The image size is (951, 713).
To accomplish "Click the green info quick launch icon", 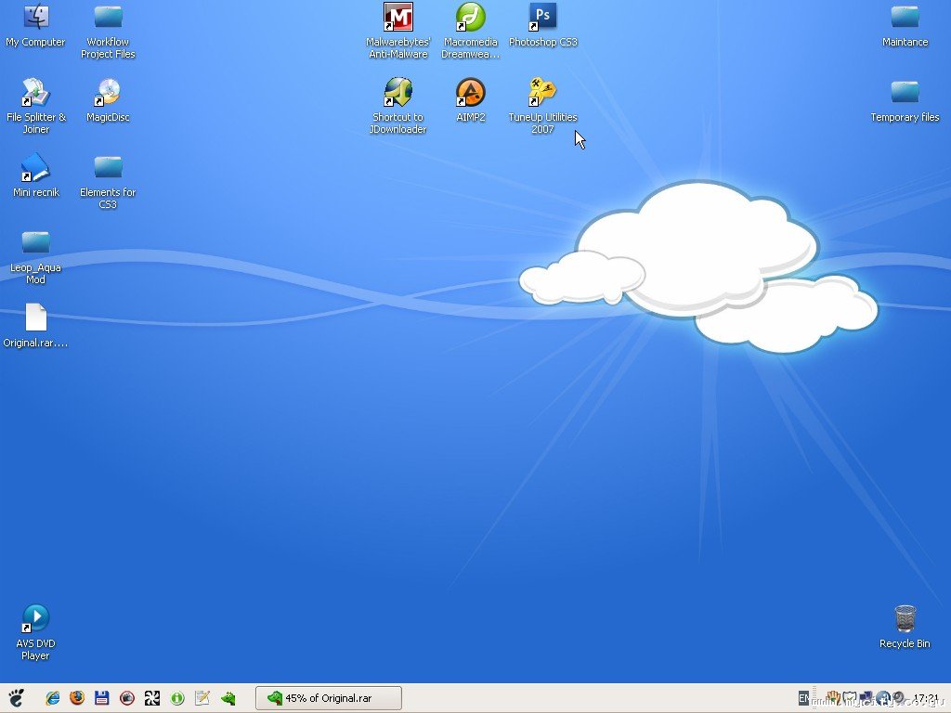I will [x=177, y=698].
